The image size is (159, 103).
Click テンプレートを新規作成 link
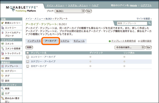123,41
